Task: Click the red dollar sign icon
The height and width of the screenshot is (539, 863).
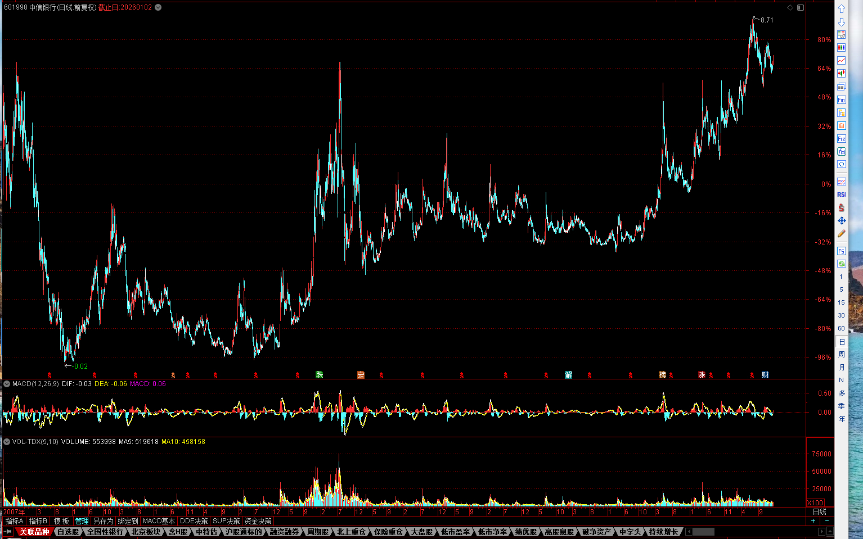Action: 841,207
